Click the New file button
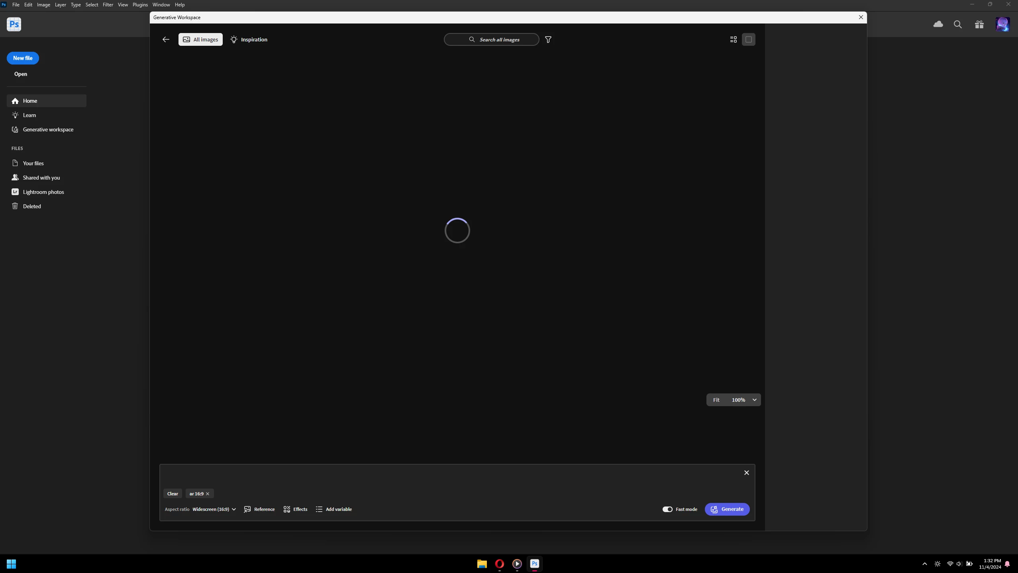 (23, 58)
